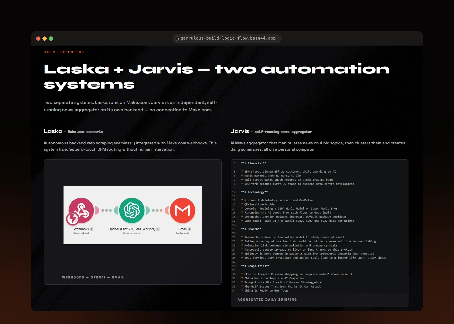Click the garrulous-build-logic-flow.base44.app URL field
454x324 pixels.
pos(227,38)
